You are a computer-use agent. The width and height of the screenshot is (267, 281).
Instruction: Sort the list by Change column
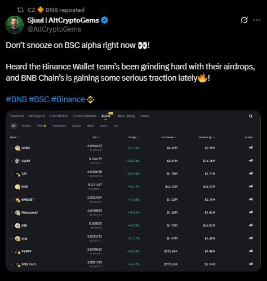point(133,137)
